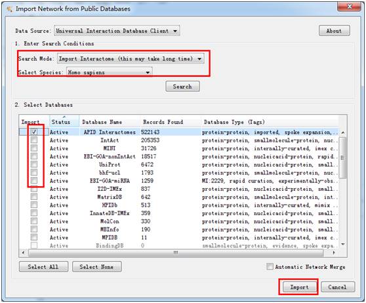Click the Cytoscape icon in title bar

[9, 9]
